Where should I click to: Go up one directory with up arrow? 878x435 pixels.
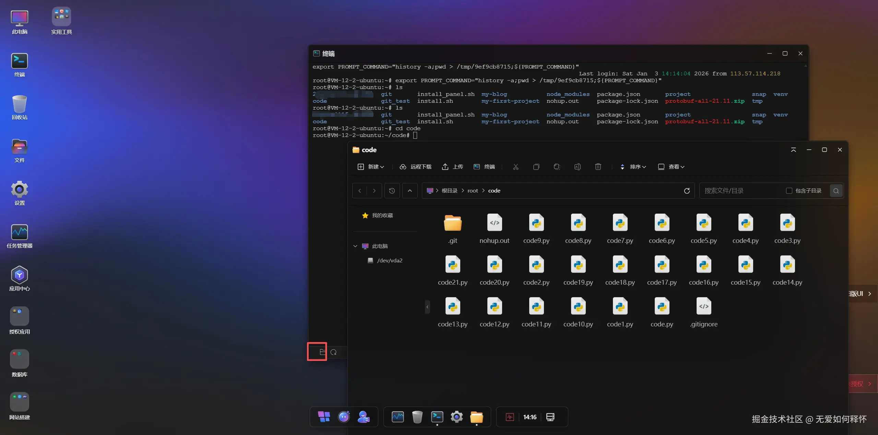pyautogui.click(x=410, y=191)
